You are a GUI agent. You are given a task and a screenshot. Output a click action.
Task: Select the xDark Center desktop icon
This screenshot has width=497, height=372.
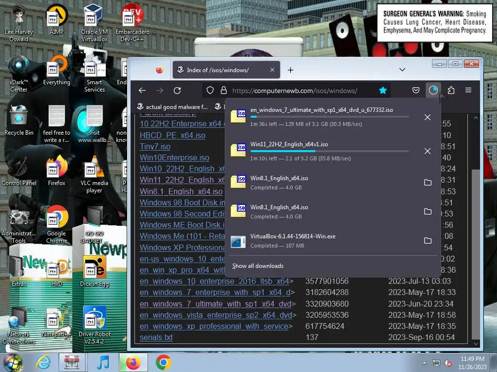tap(19, 74)
